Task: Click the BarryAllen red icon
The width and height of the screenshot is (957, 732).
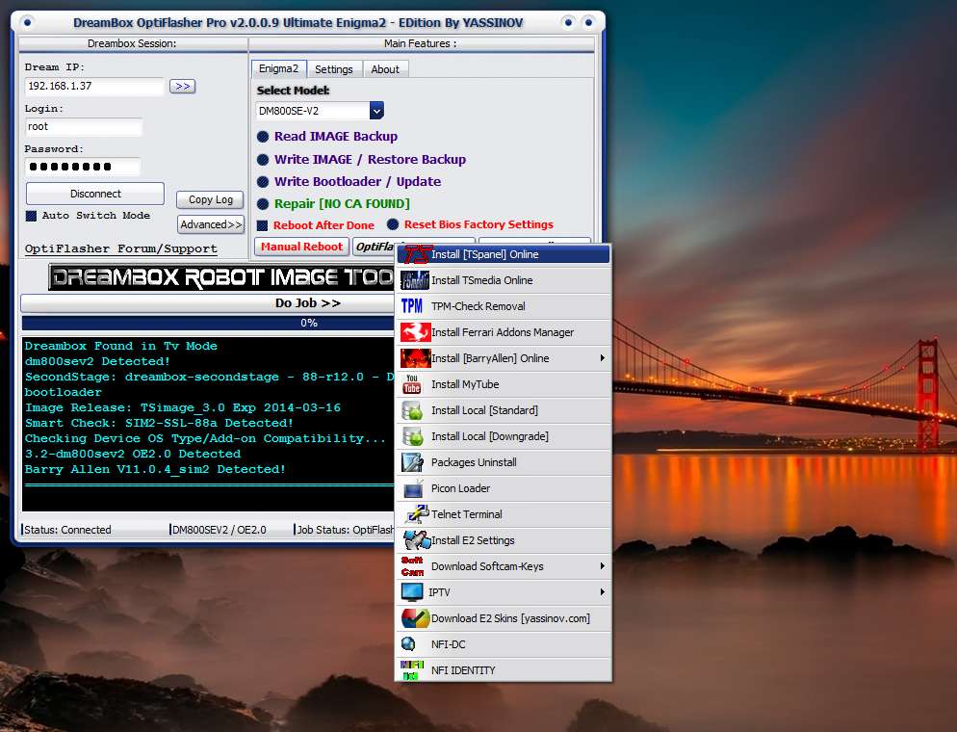Action: pos(415,358)
